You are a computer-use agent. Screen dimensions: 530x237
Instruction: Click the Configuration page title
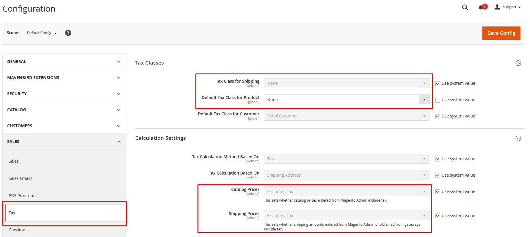tap(29, 9)
